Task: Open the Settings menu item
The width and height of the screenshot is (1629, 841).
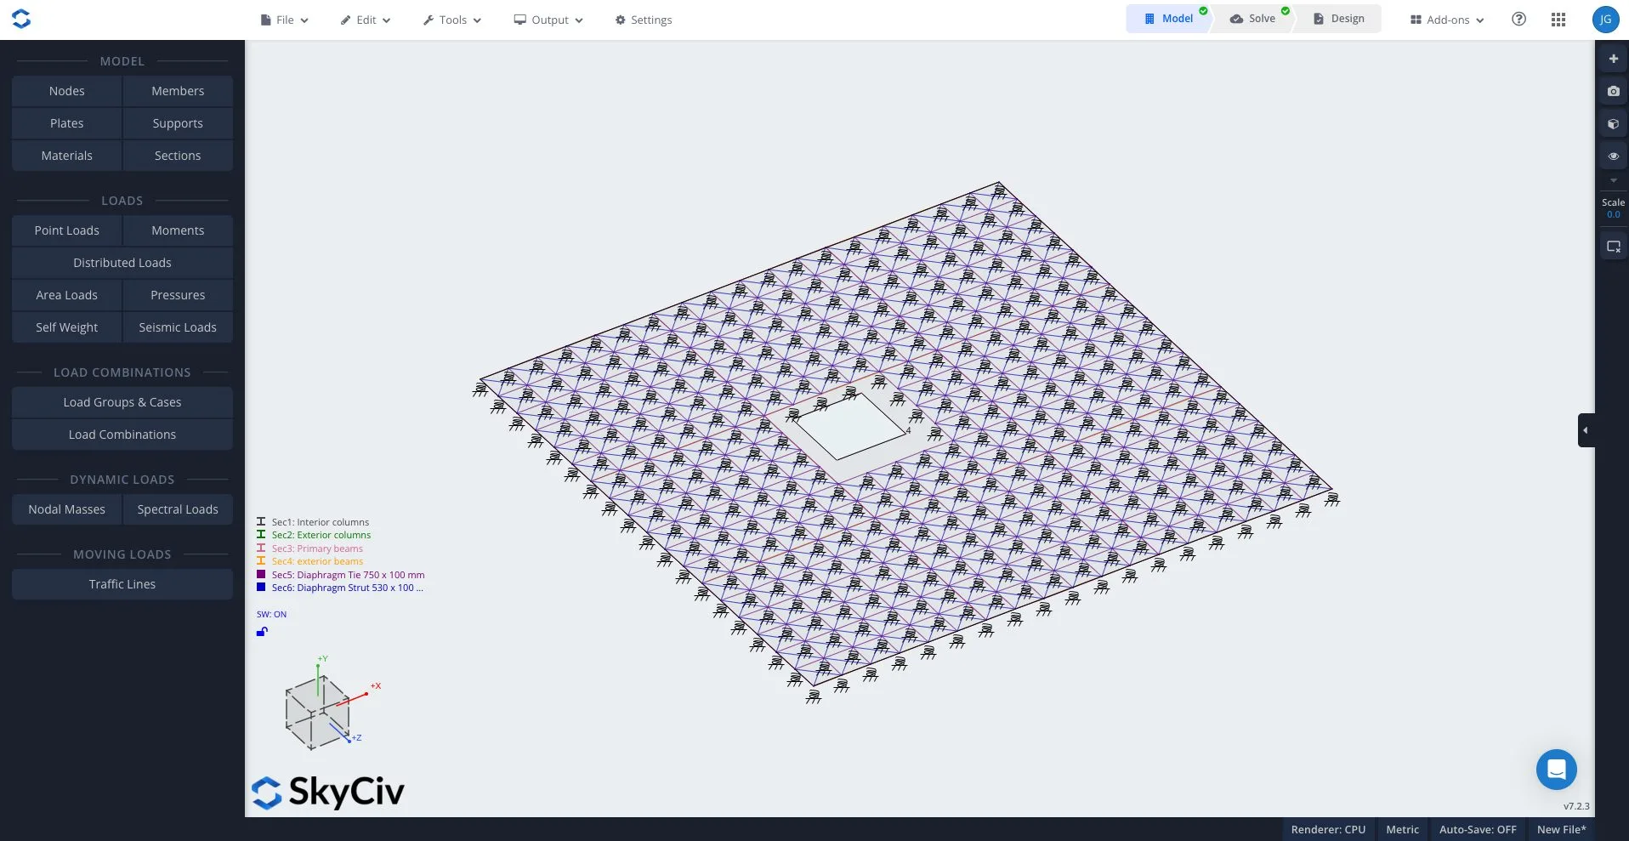Action: click(x=644, y=20)
